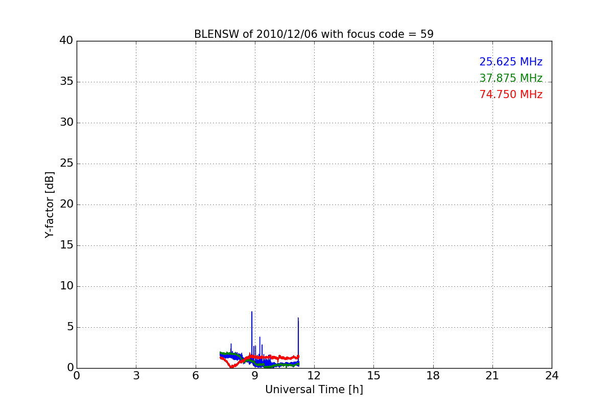The width and height of the screenshot is (613, 409).
Task: Click the x-axis tick label '6'
Action: click(x=196, y=376)
